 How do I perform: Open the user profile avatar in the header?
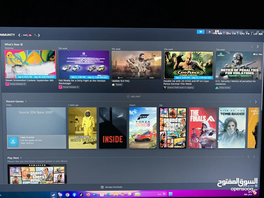pos(217,32)
